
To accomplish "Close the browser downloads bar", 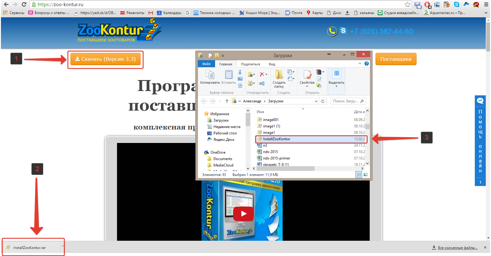I will pyautogui.click(x=485, y=247).
